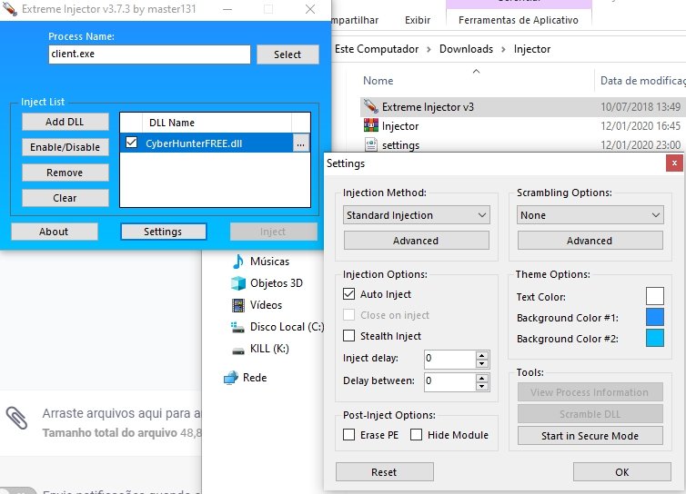Screen dimensions: 686x494
Task: Open the Músicas folder icon
Action: pyautogui.click(x=238, y=262)
